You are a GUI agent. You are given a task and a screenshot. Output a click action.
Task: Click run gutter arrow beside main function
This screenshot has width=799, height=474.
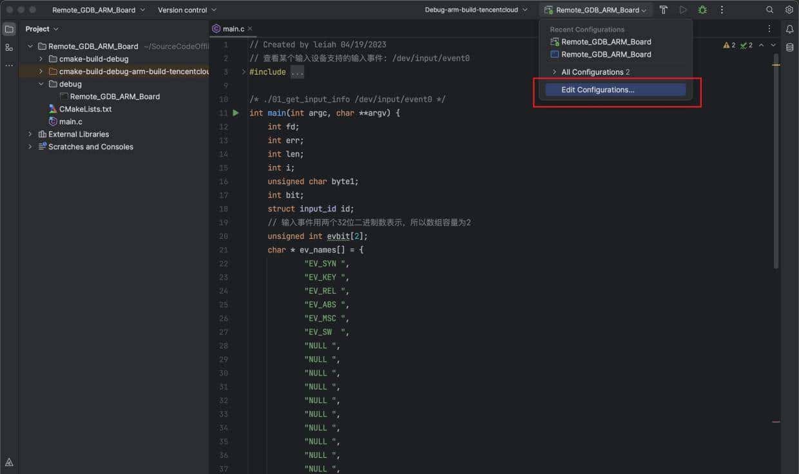236,113
